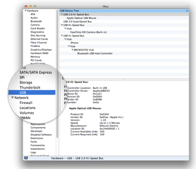Click USB in the bottom path bar

point(69,158)
